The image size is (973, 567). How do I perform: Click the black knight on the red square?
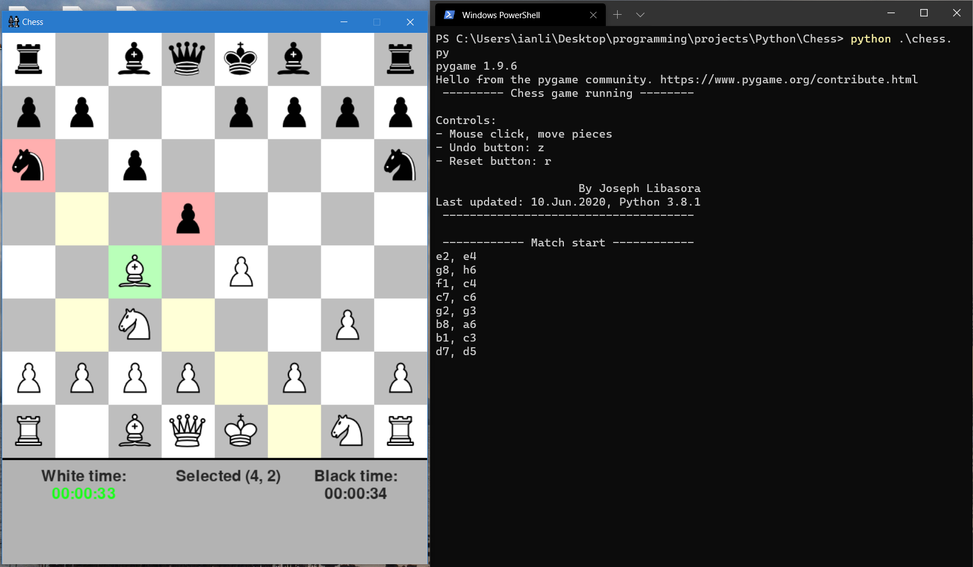pos(29,166)
